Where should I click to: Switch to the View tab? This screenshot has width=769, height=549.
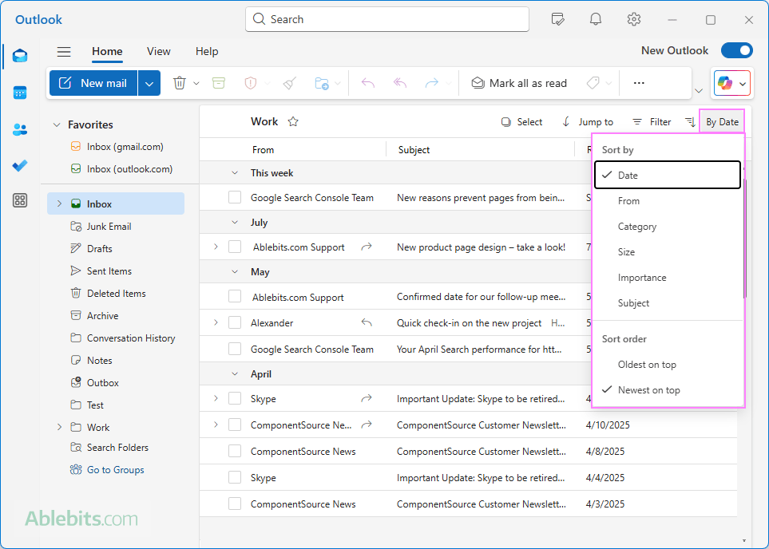point(158,51)
